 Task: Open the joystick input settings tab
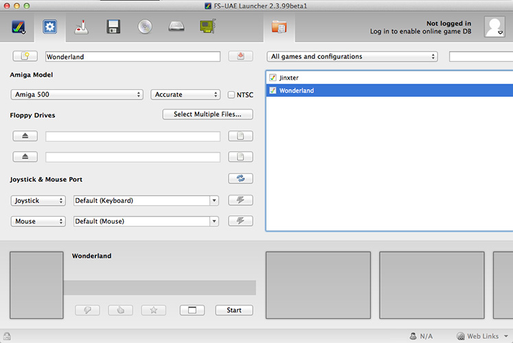point(82,27)
